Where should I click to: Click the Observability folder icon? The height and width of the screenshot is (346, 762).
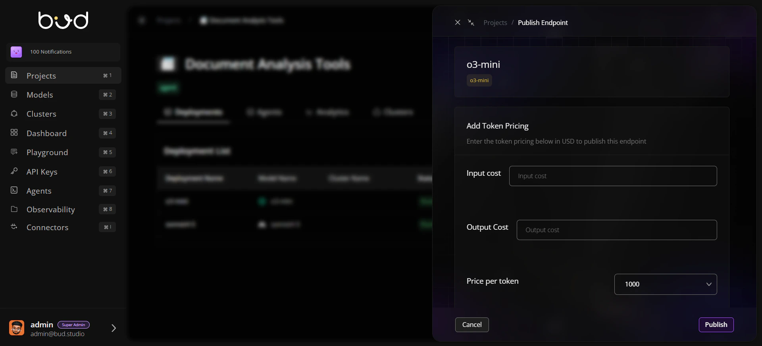coord(14,209)
